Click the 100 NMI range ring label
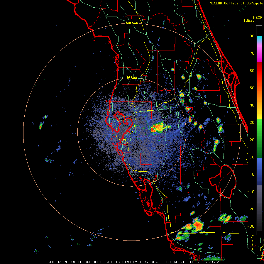This screenshot has width=264, height=264. tap(132, 23)
